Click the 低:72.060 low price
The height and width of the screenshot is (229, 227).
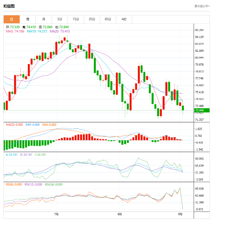(46, 27)
